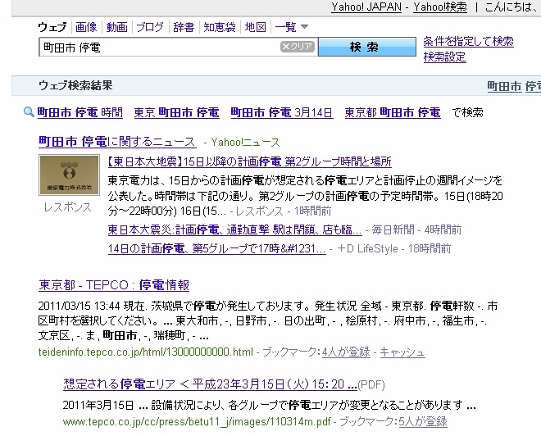Open 条件を指定して検索 advanced search link
This screenshot has width=541, height=436.
[468, 42]
